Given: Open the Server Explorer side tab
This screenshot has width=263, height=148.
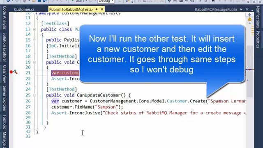Looking at the screenshot, I should (x=5, y=99).
